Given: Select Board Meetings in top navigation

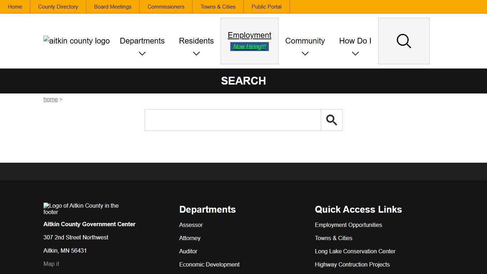Looking at the screenshot, I should pos(113,7).
